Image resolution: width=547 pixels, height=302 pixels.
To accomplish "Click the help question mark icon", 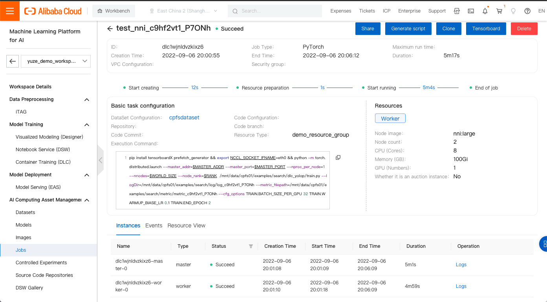I will (527, 11).
